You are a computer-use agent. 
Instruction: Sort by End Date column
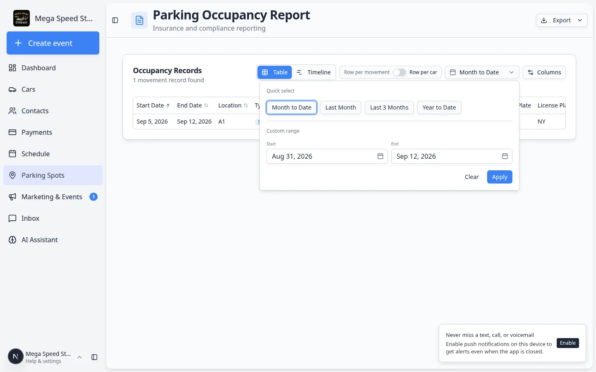click(x=192, y=105)
